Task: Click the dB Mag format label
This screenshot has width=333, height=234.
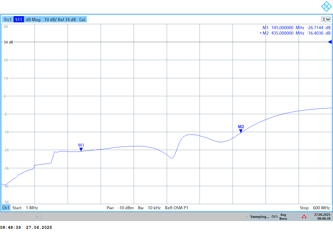Action: [33, 19]
